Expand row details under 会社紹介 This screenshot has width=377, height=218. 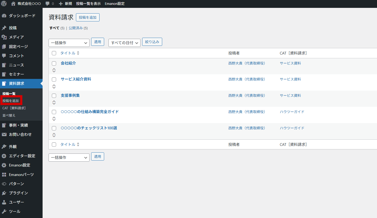[x=54, y=70]
